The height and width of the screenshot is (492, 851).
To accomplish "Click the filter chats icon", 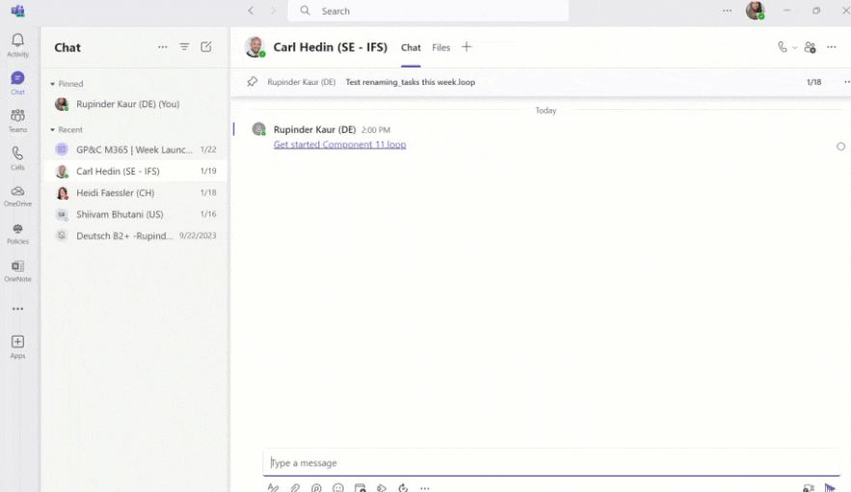I will (184, 47).
